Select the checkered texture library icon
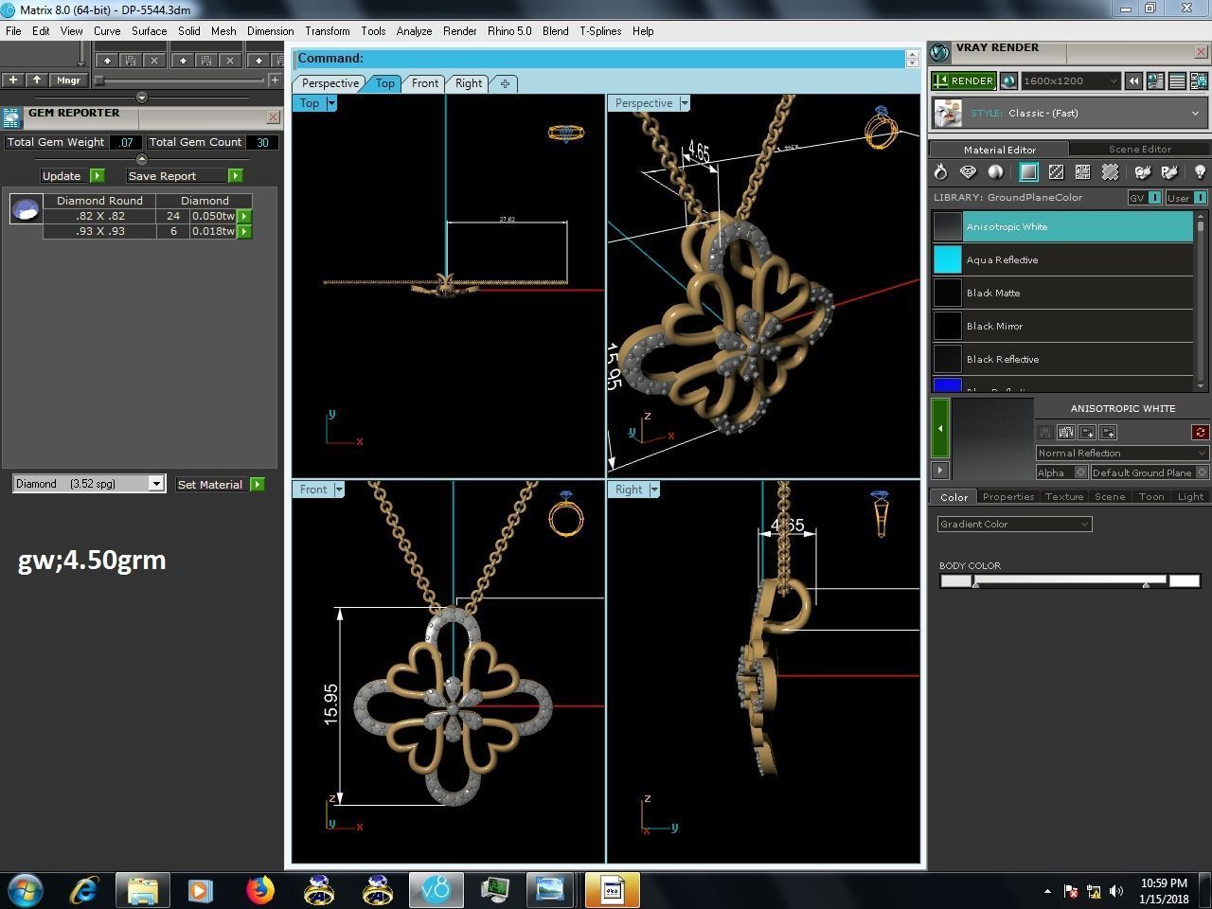The image size is (1212, 909). [x=1056, y=171]
